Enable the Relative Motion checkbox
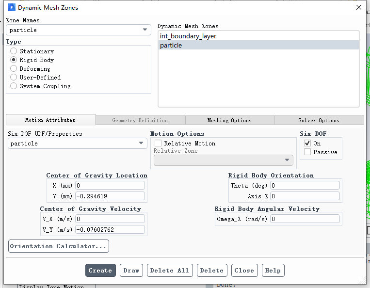The width and height of the screenshot is (370, 288). pos(158,144)
